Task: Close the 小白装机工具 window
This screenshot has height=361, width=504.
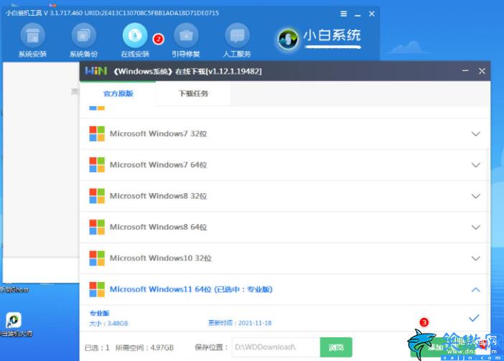Action: [372, 14]
